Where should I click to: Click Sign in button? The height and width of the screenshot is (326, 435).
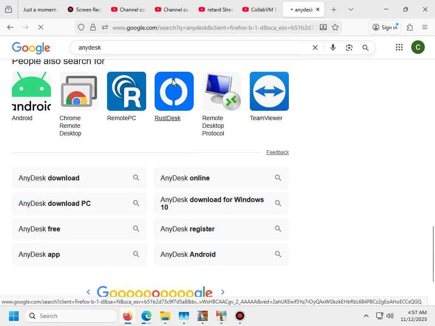click(x=385, y=27)
